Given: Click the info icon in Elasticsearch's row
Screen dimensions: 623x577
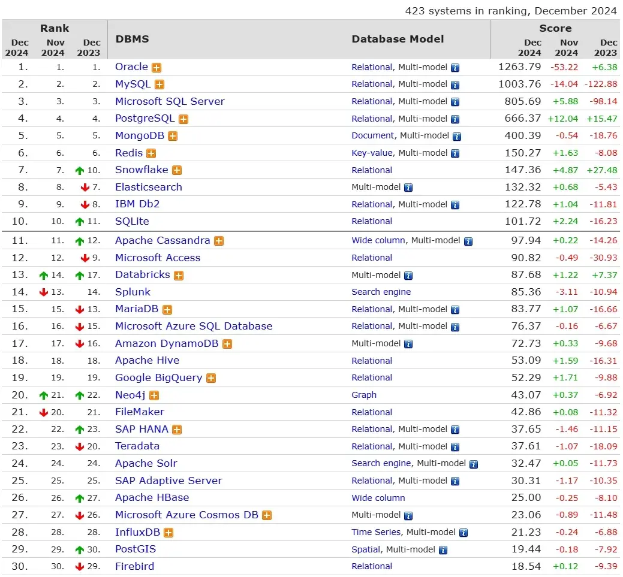Looking at the screenshot, I should (408, 188).
